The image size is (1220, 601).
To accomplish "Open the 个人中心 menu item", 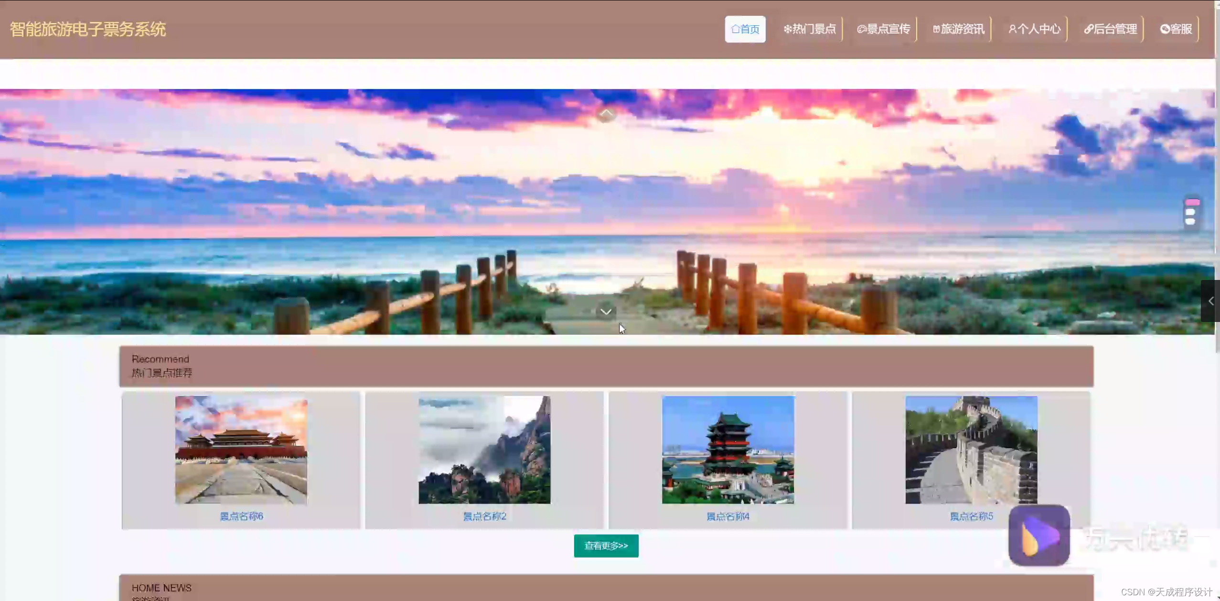I will (x=1033, y=29).
